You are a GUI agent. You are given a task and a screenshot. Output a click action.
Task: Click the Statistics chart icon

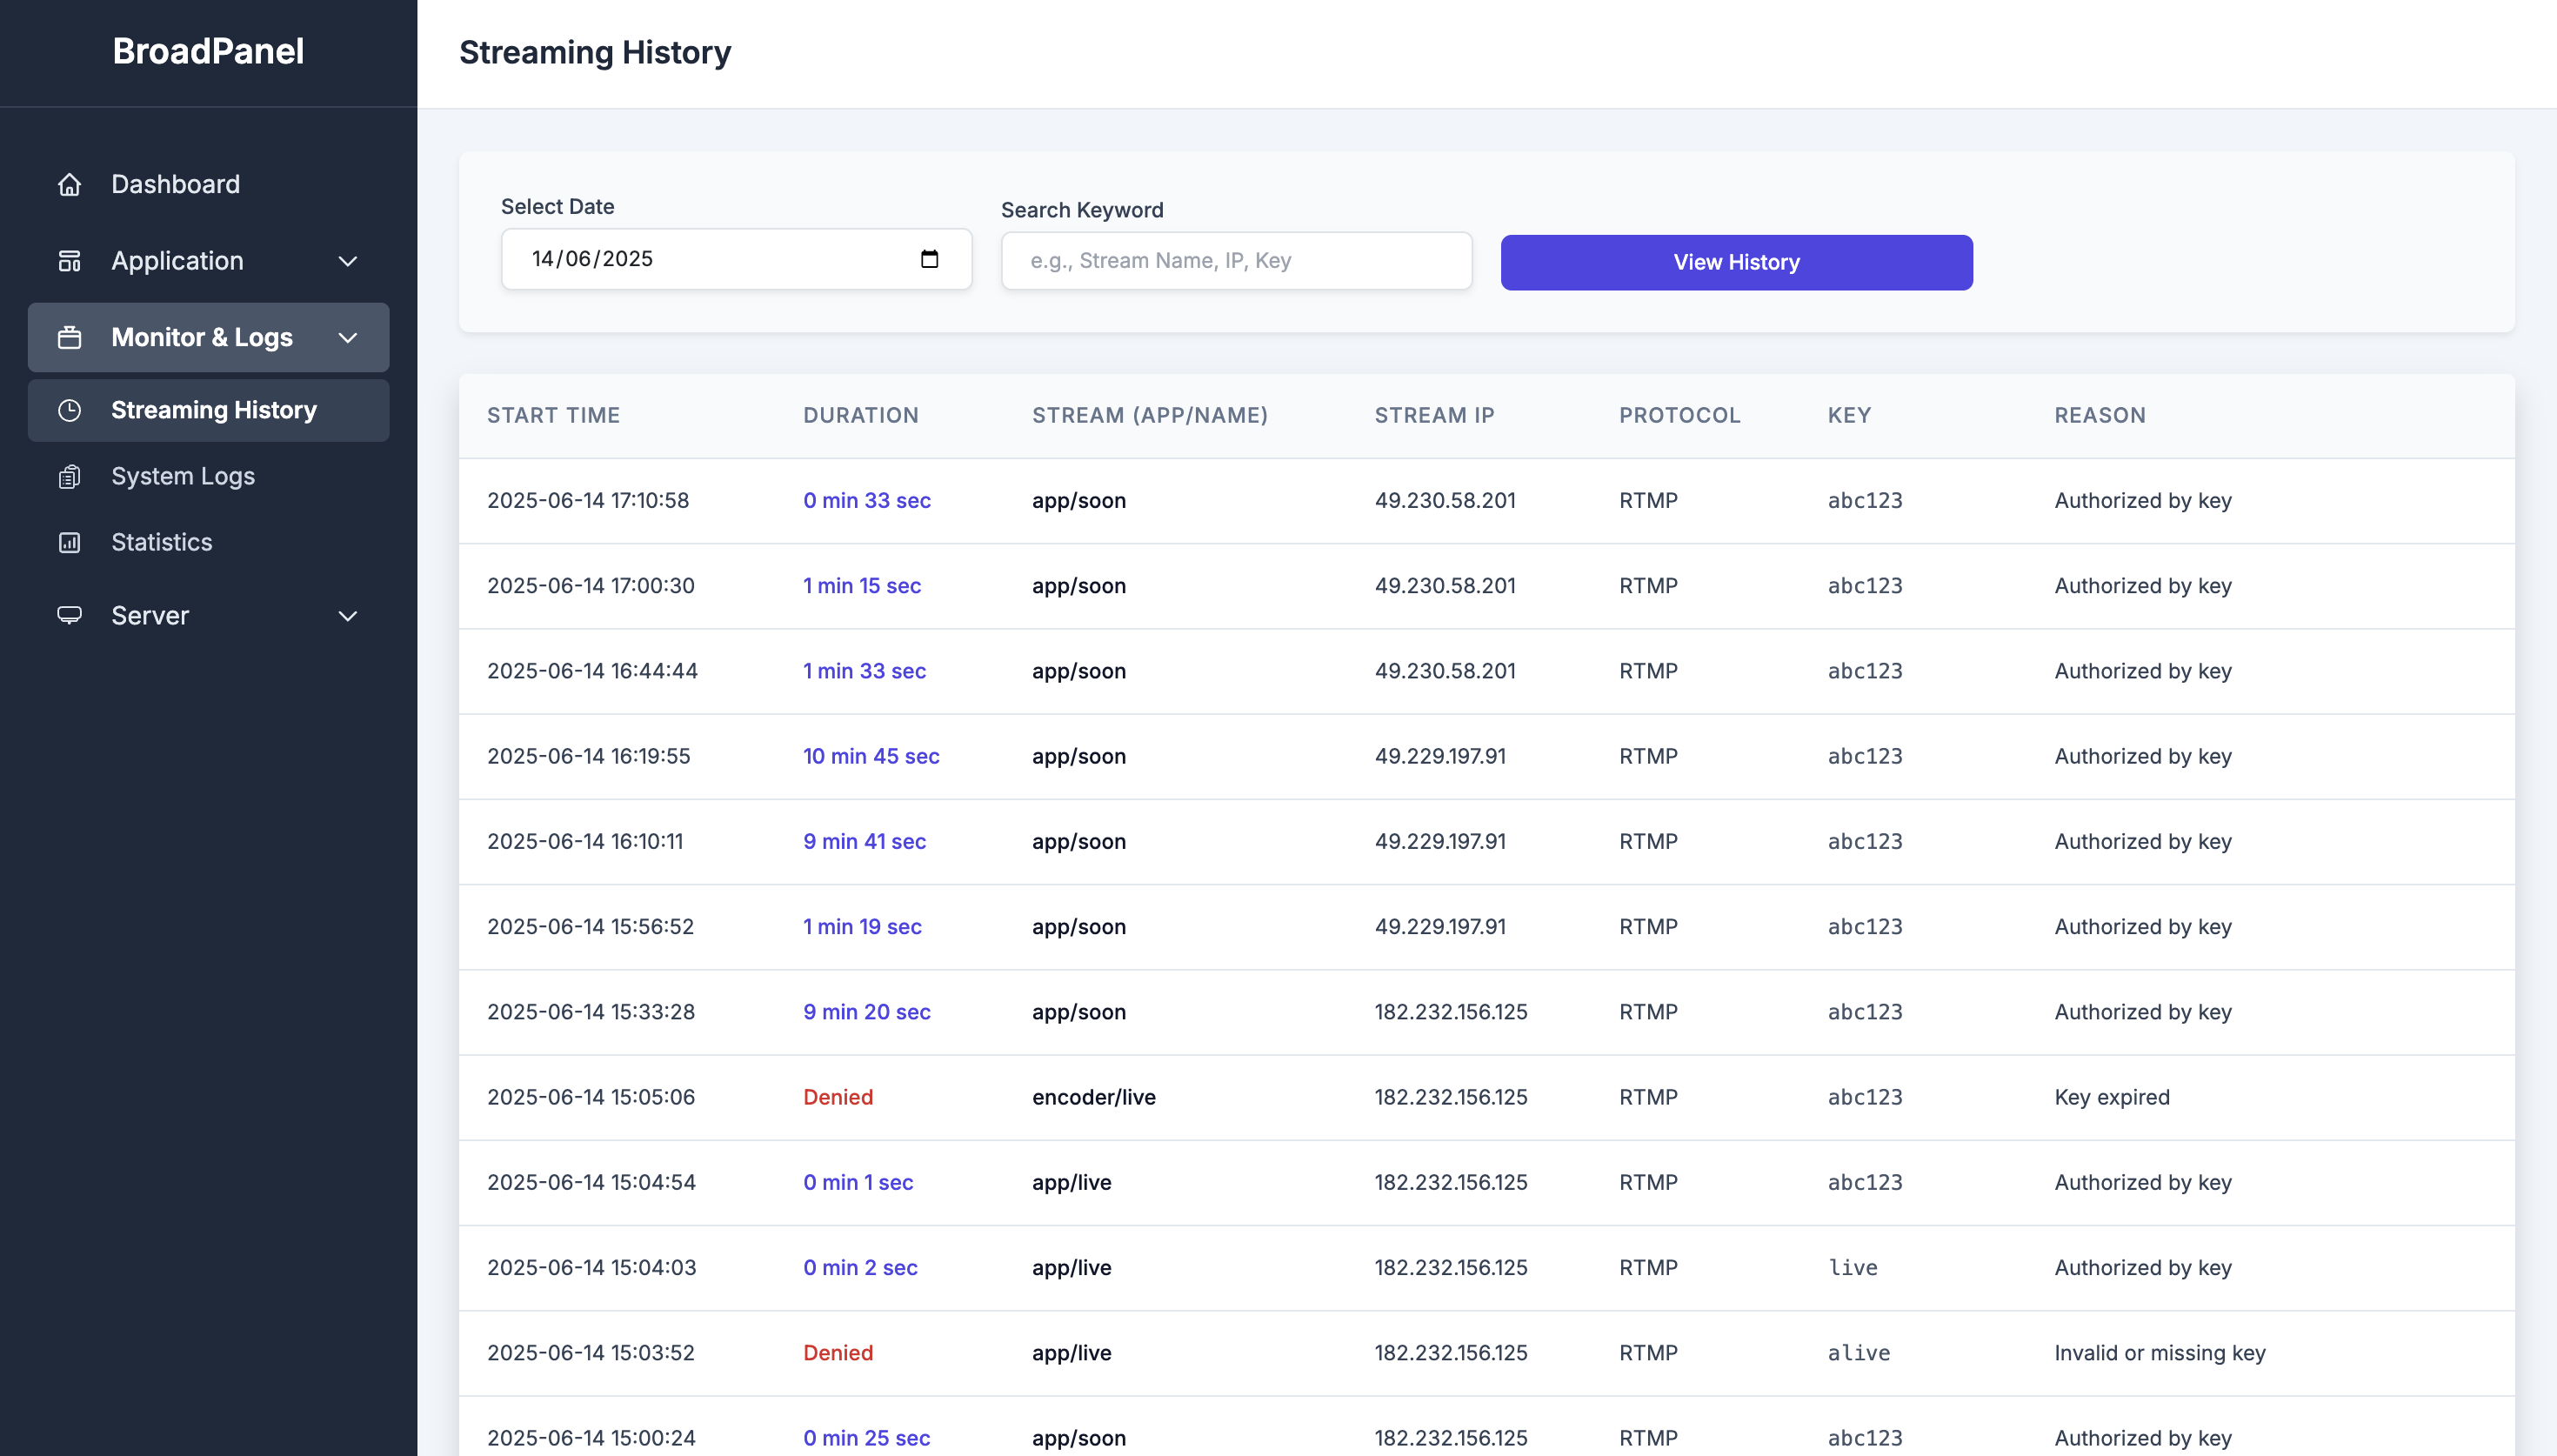[69, 543]
